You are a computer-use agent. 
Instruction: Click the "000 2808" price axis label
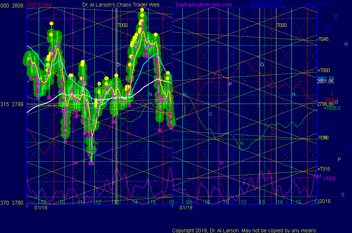click(x=12, y=6)
